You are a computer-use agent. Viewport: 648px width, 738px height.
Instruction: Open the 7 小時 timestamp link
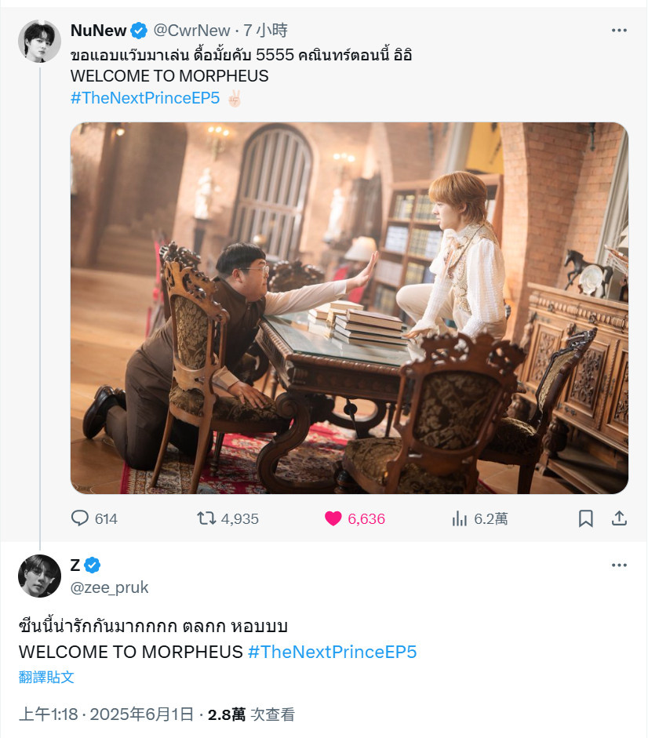265,31
